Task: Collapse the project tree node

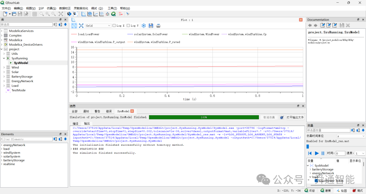Action: (x=2, y=49)
